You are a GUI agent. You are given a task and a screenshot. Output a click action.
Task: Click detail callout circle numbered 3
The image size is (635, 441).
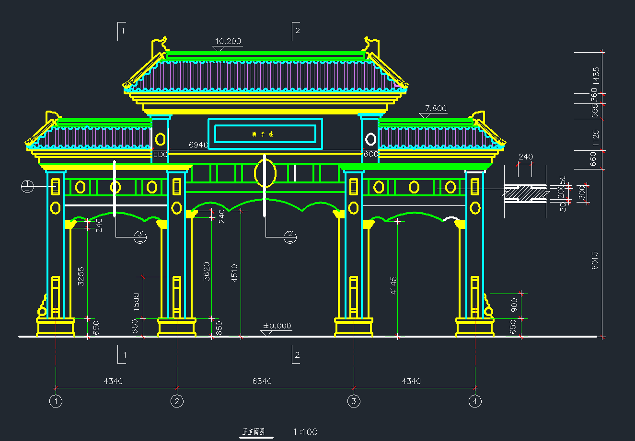click(x=140, y=237)
